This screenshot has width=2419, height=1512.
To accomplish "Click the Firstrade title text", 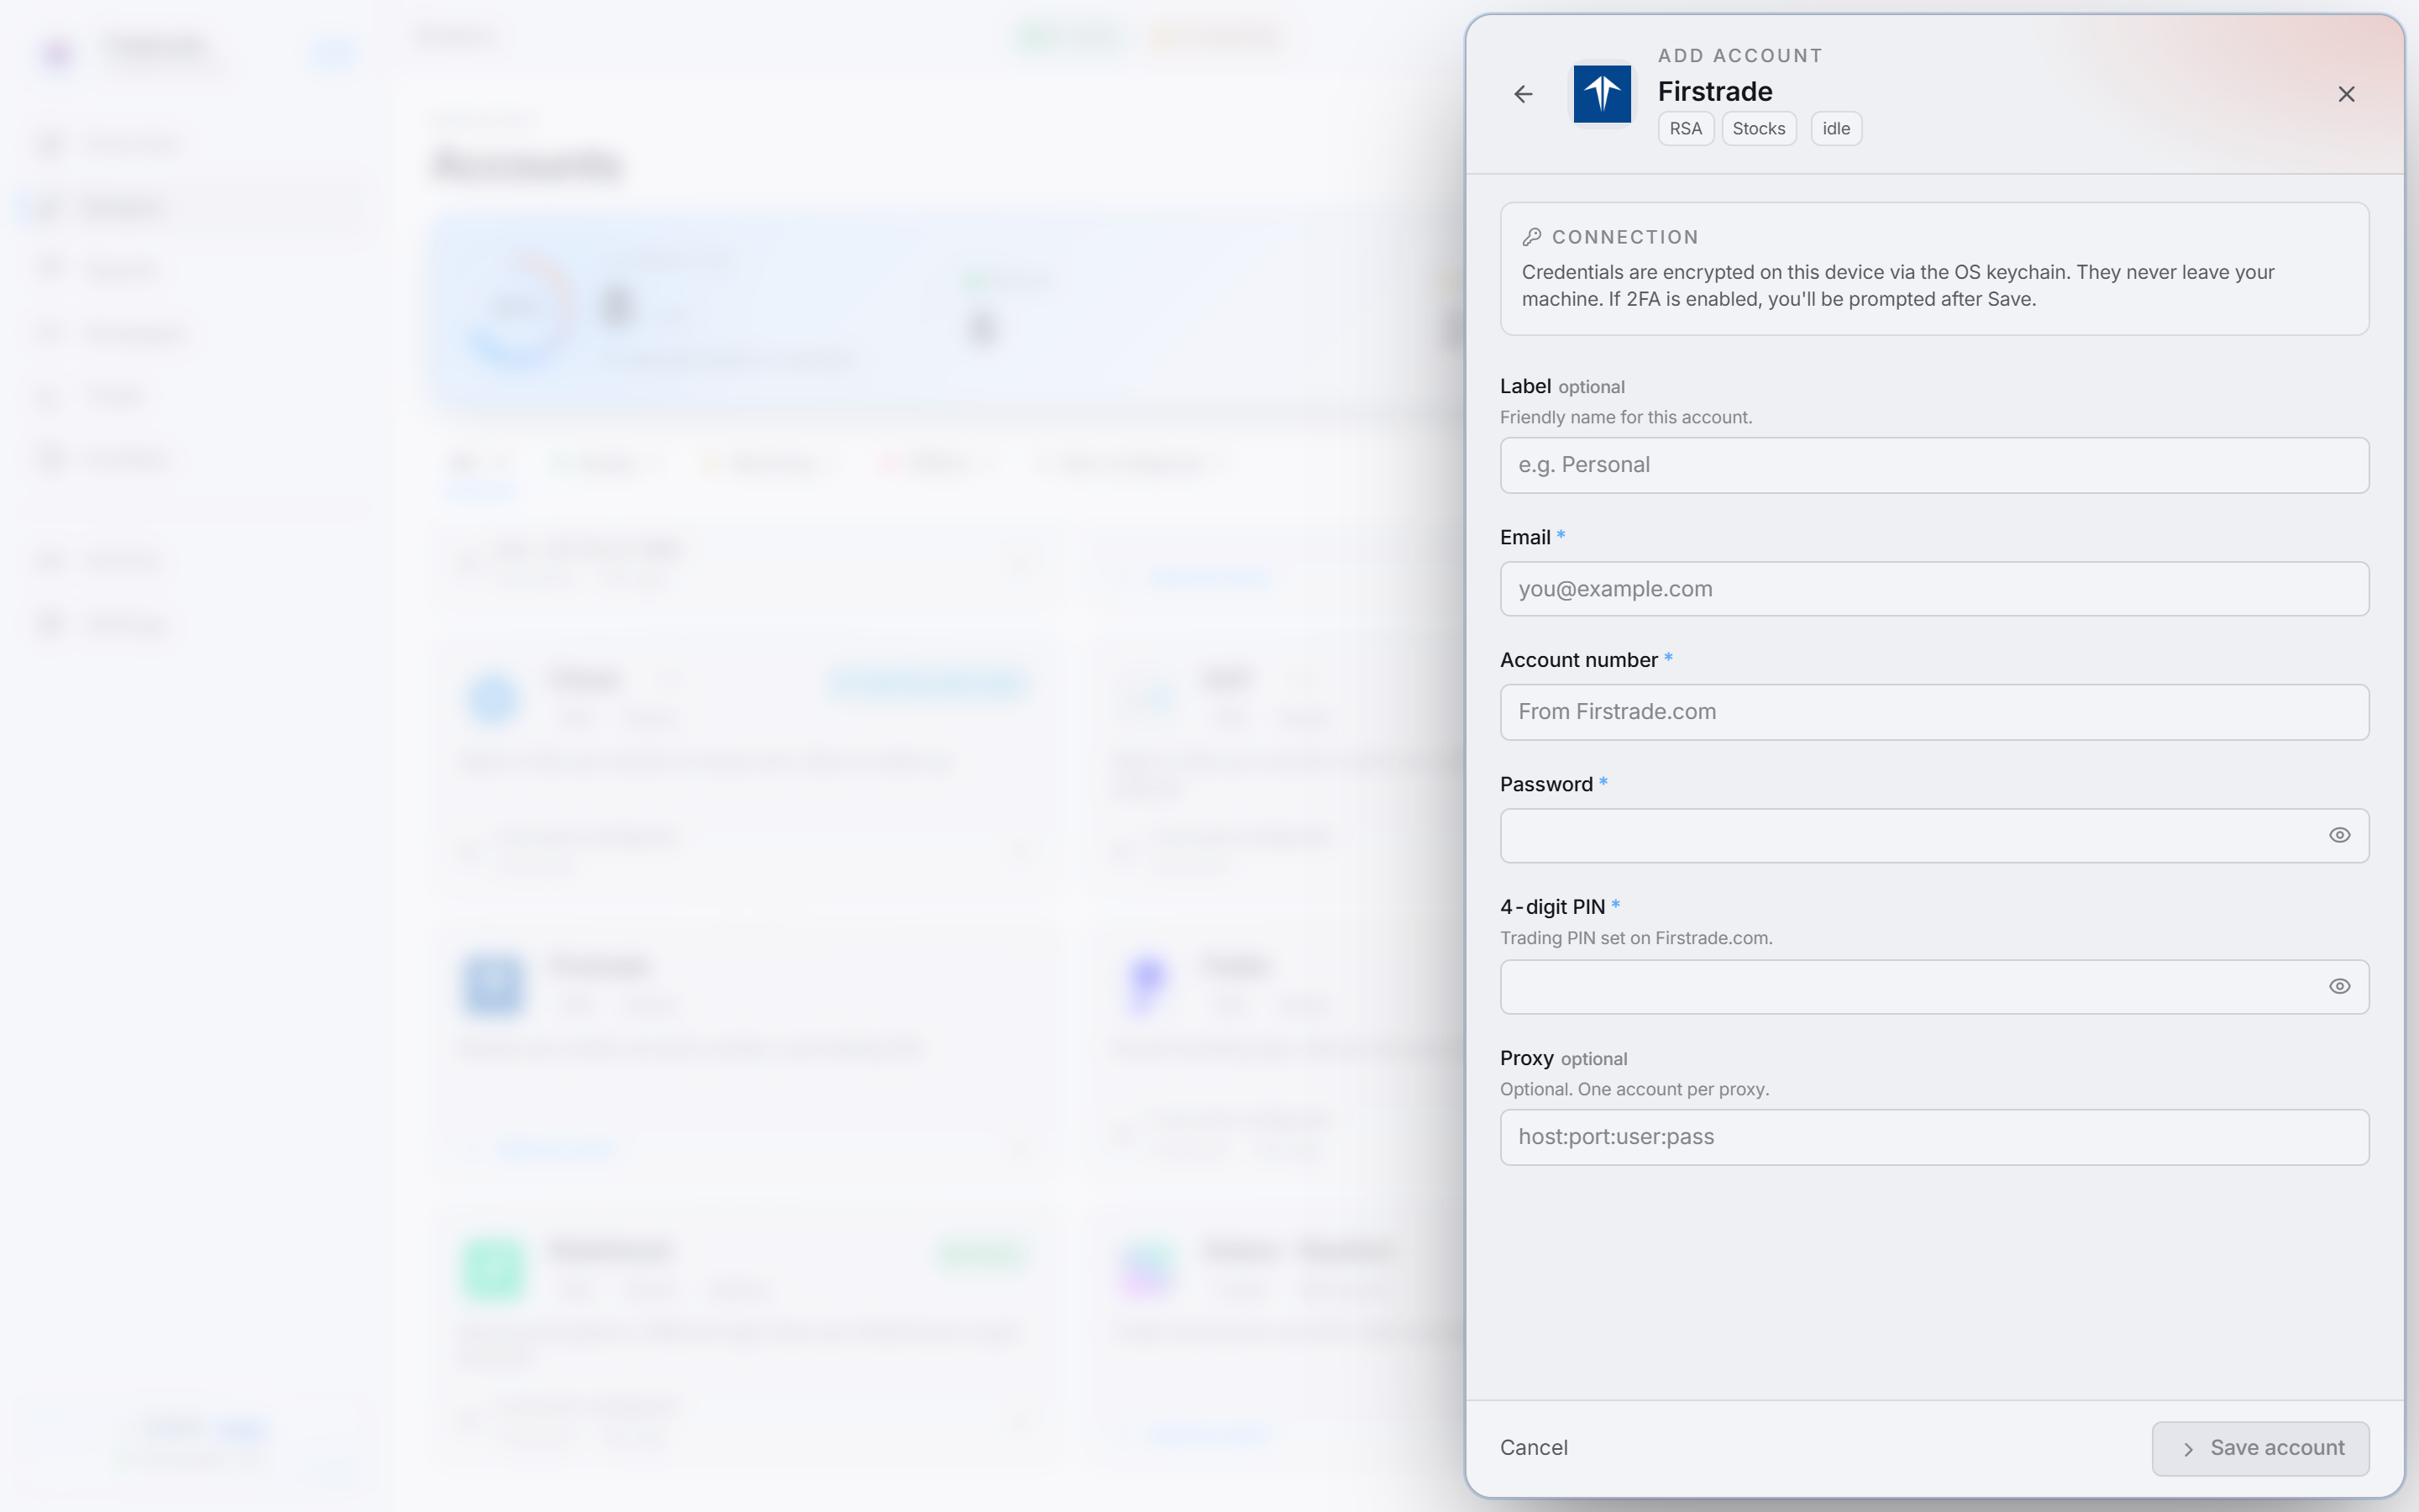I will 1714,91.
